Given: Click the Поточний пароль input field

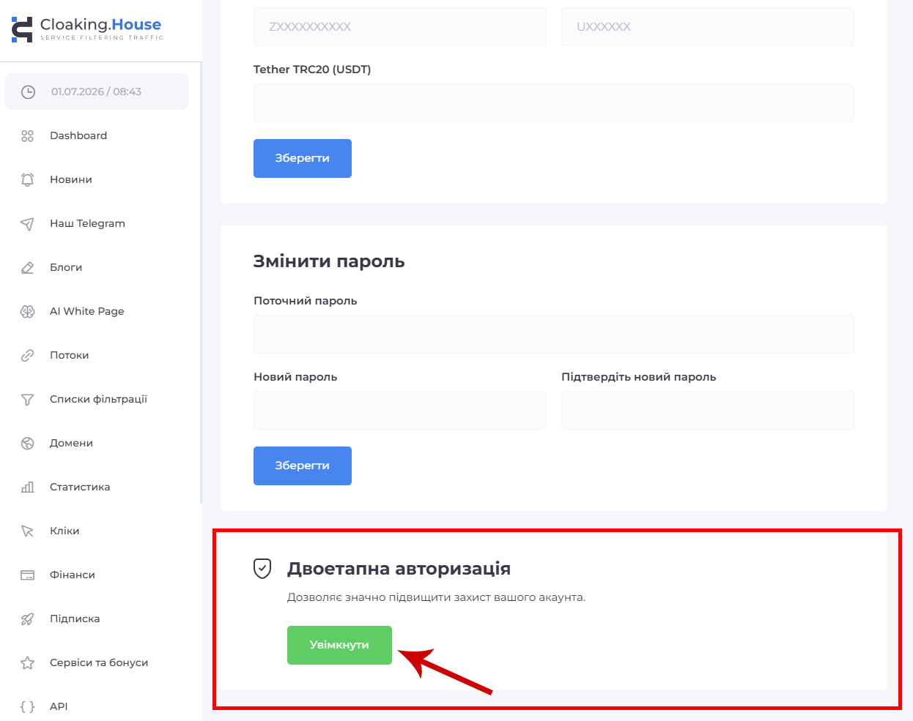Looking at the screenshot, I should tap(554, 334).
